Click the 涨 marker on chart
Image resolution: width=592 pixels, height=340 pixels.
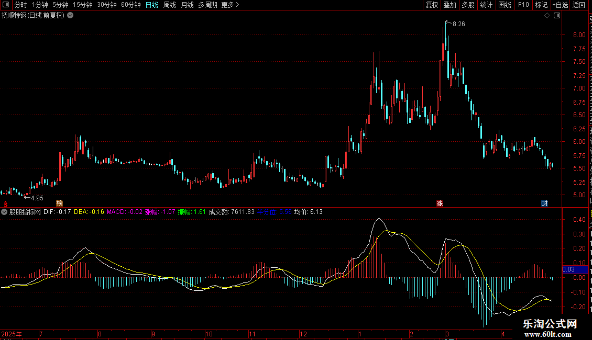[x=440, y=203]
